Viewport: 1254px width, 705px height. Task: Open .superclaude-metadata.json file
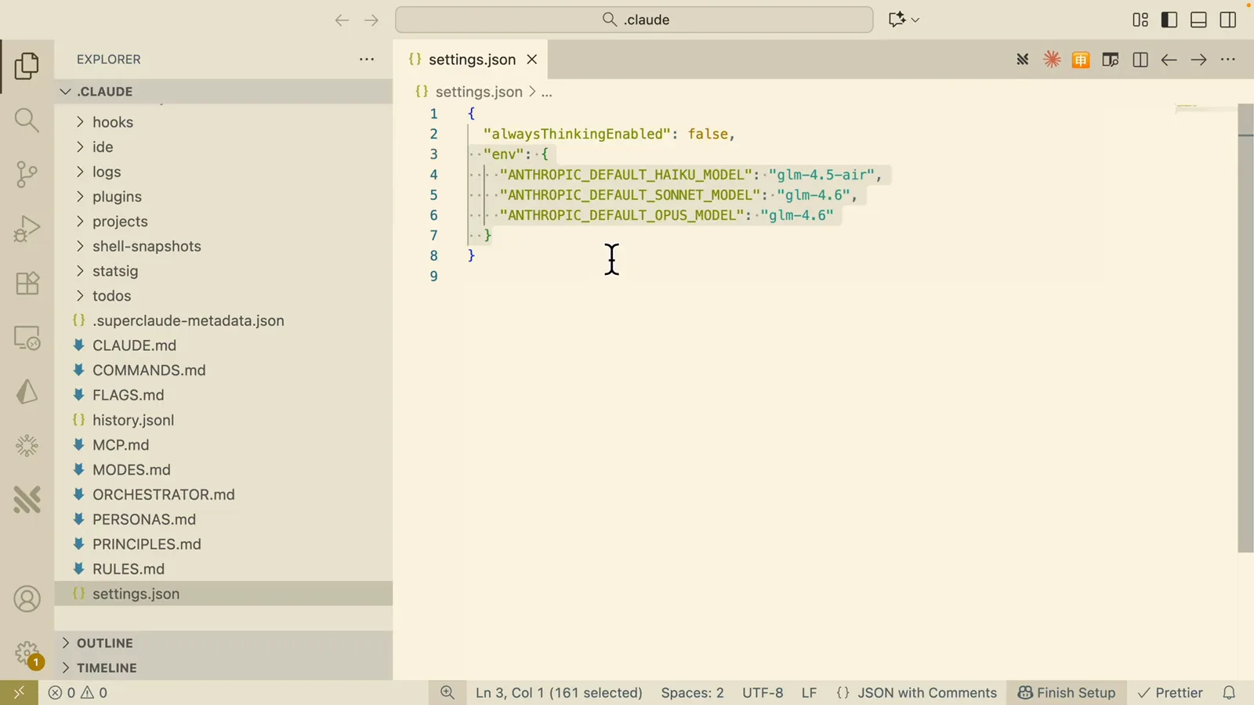(x=223, y=320)
